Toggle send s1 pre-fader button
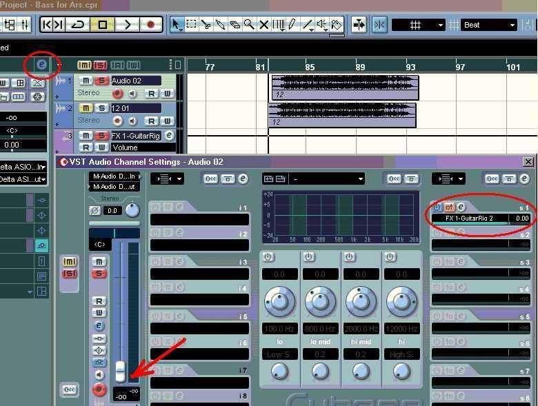The image size is (538, 406). 449,207
